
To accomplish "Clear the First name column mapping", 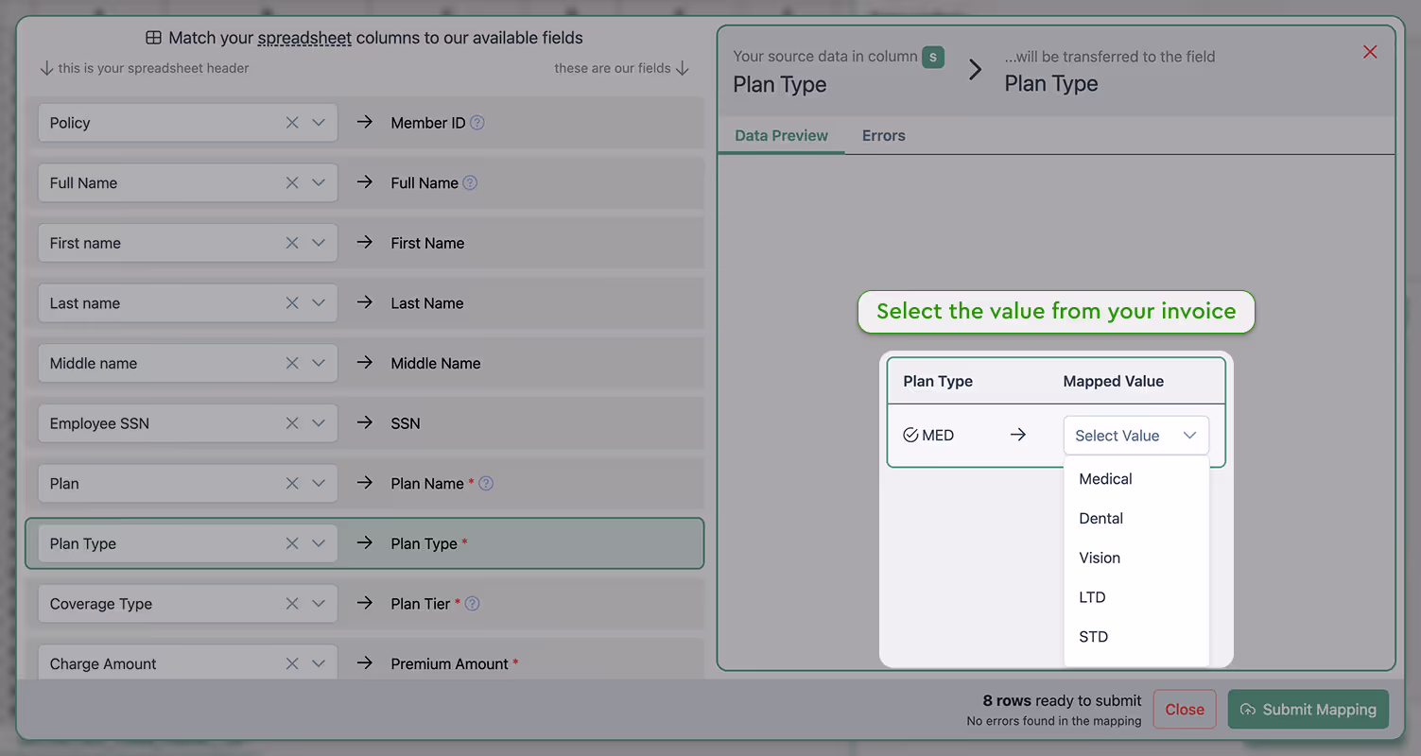I will pos(292,243).
